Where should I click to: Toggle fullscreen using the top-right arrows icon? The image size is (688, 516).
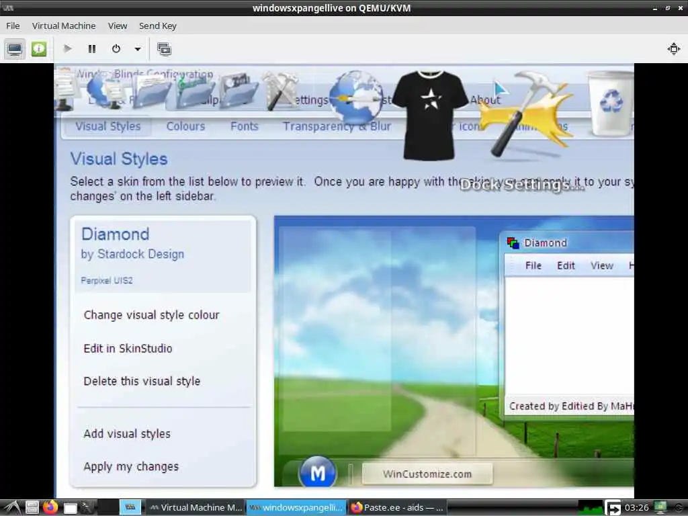click(x=673, y=48)
